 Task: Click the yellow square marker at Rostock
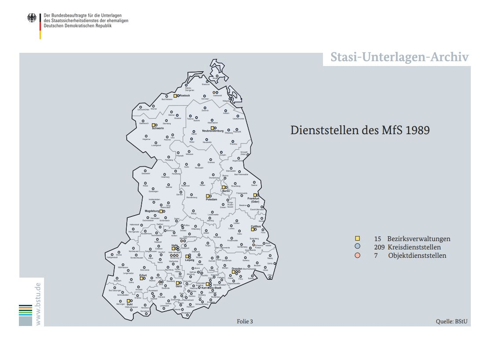tap(175, 95)
